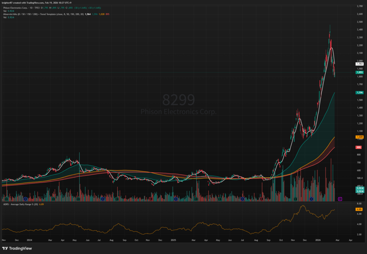Click the purple upcoming earnings E marker

(x=340, y=198)
